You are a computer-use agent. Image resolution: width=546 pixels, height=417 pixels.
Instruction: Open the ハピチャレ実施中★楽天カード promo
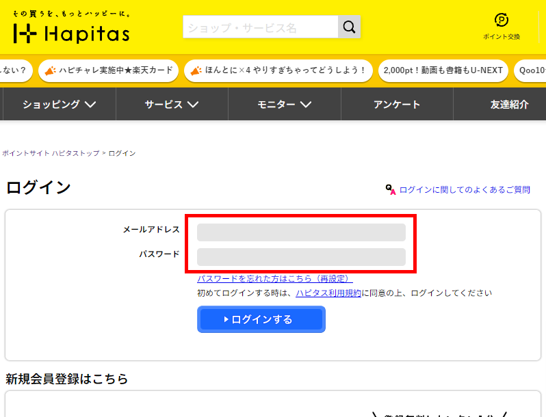(108, 70)
